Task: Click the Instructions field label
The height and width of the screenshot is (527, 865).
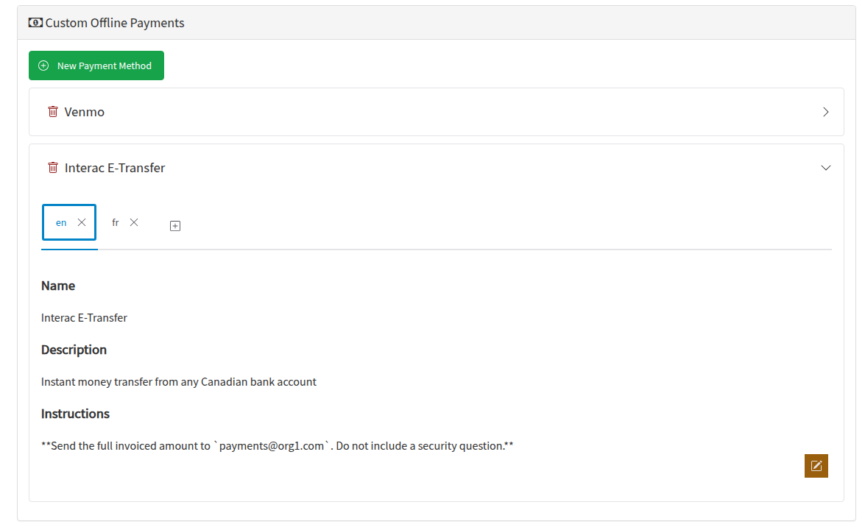Action: coord(76,414)
